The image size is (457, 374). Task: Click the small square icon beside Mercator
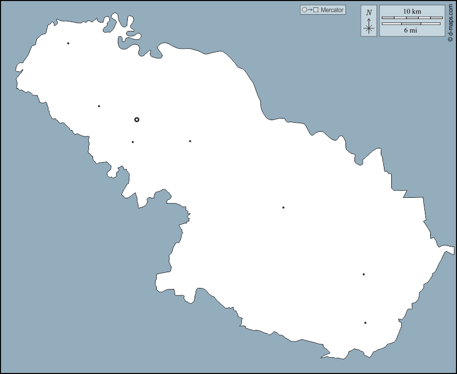316,10
